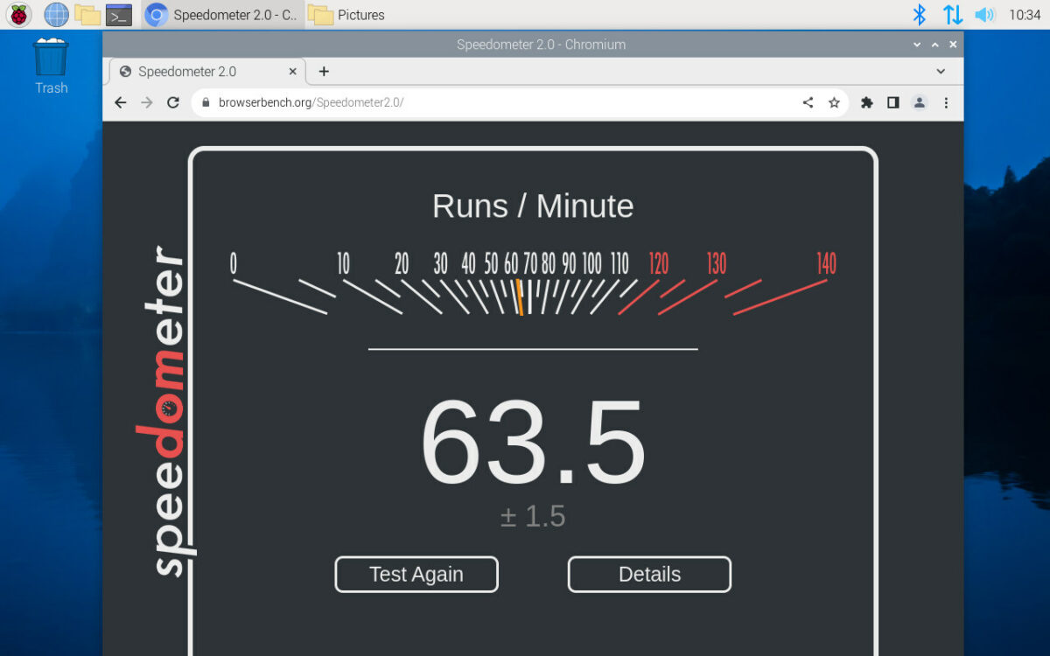Close the Speedometer 2.0 tab
This screenshot has width=1050, height=656.
click(x=293, y=72)
